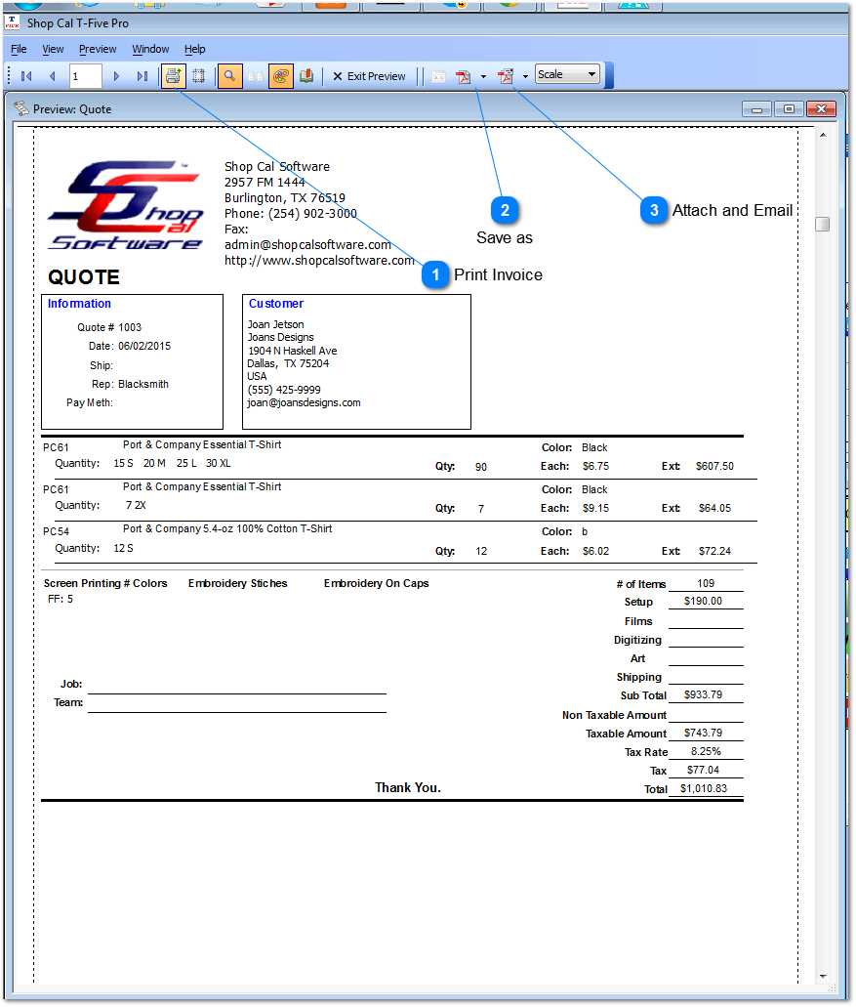Open the View menu
The width and height of the screenshot is (856, 1007).
pos(53,49)
